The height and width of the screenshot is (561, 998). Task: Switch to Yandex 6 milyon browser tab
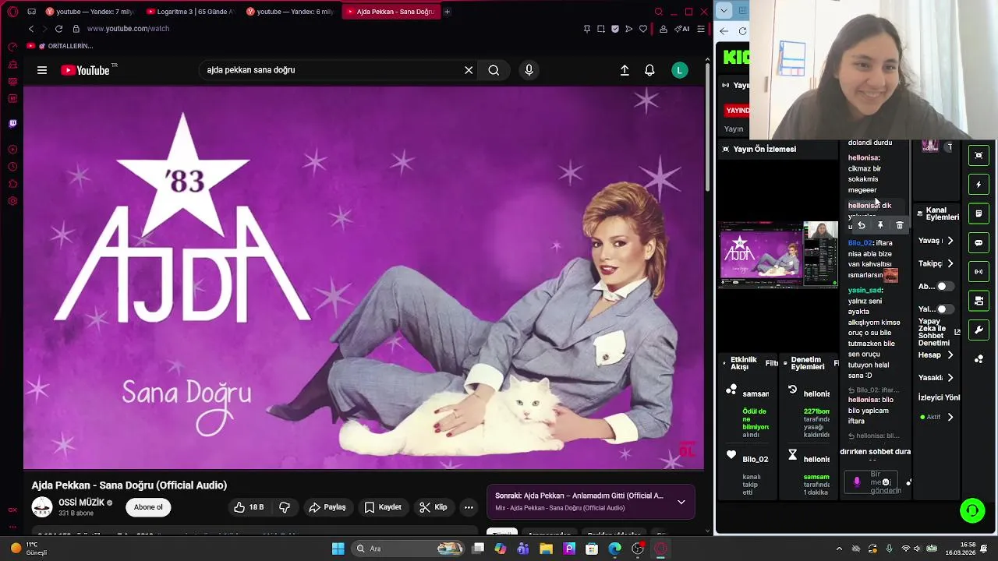tap(289, 12)
